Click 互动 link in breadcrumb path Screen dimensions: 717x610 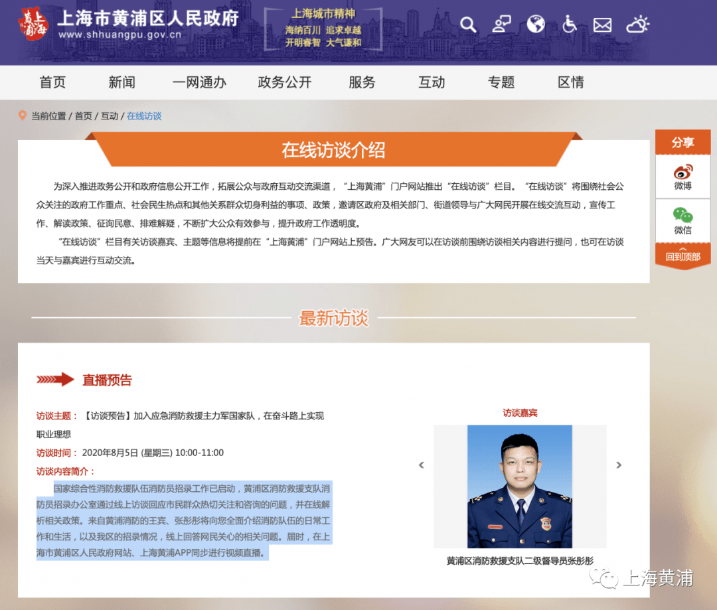pos(110,116)
